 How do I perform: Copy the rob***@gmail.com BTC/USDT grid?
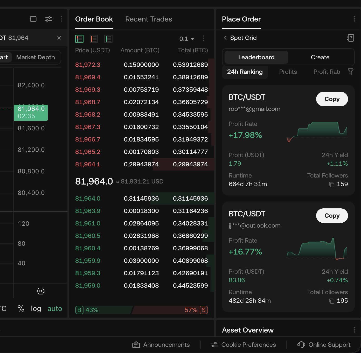(x=332, y=99)
